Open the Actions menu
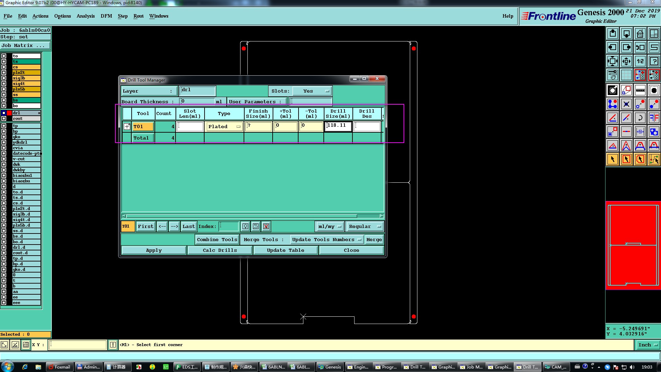The width and height of the screenshot is (661, 372). [x=40, y=16]
